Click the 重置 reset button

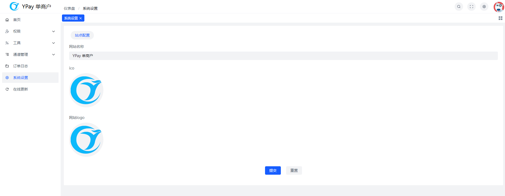pos(294,170)
